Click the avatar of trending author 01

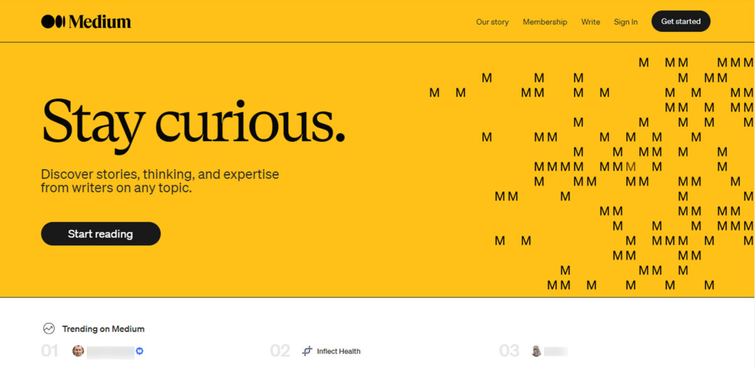(79, 351)
